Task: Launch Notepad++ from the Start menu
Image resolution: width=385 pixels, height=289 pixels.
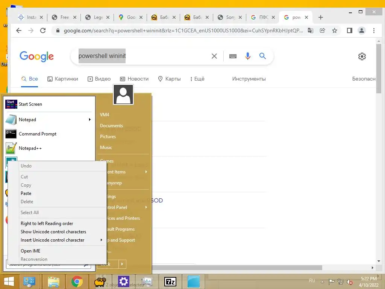Action: 49,148
